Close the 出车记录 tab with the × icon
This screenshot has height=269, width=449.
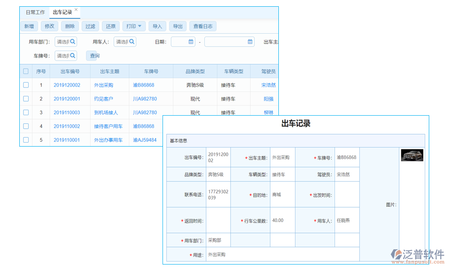pos(76,9)
